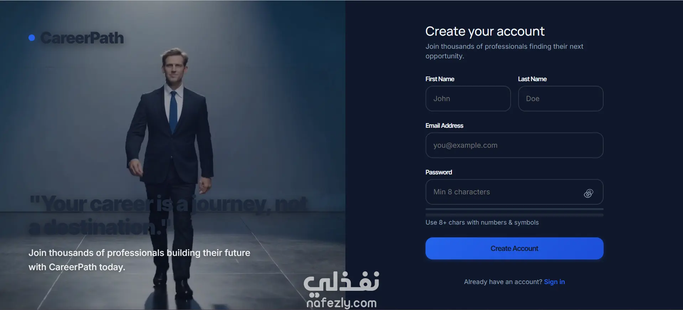Focus the First Name field with John placeholder

click(x=468, y=99)
